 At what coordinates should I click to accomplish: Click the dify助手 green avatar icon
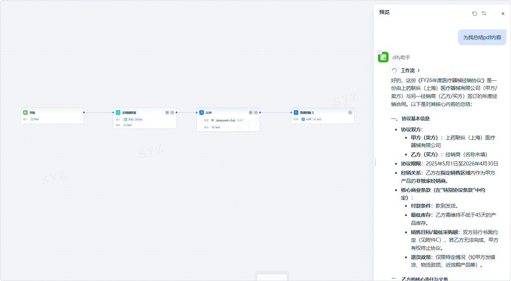click(383, 57)
